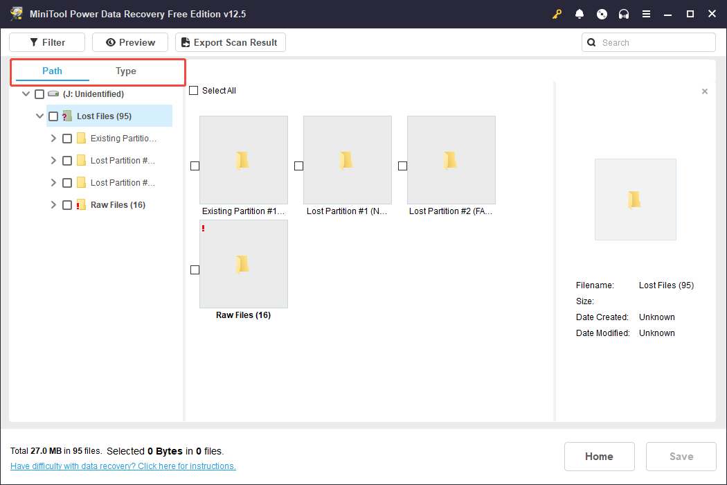Click the Existing Partition folder icon in tree
Screen dimensions: 727x485
pos(81,139)
